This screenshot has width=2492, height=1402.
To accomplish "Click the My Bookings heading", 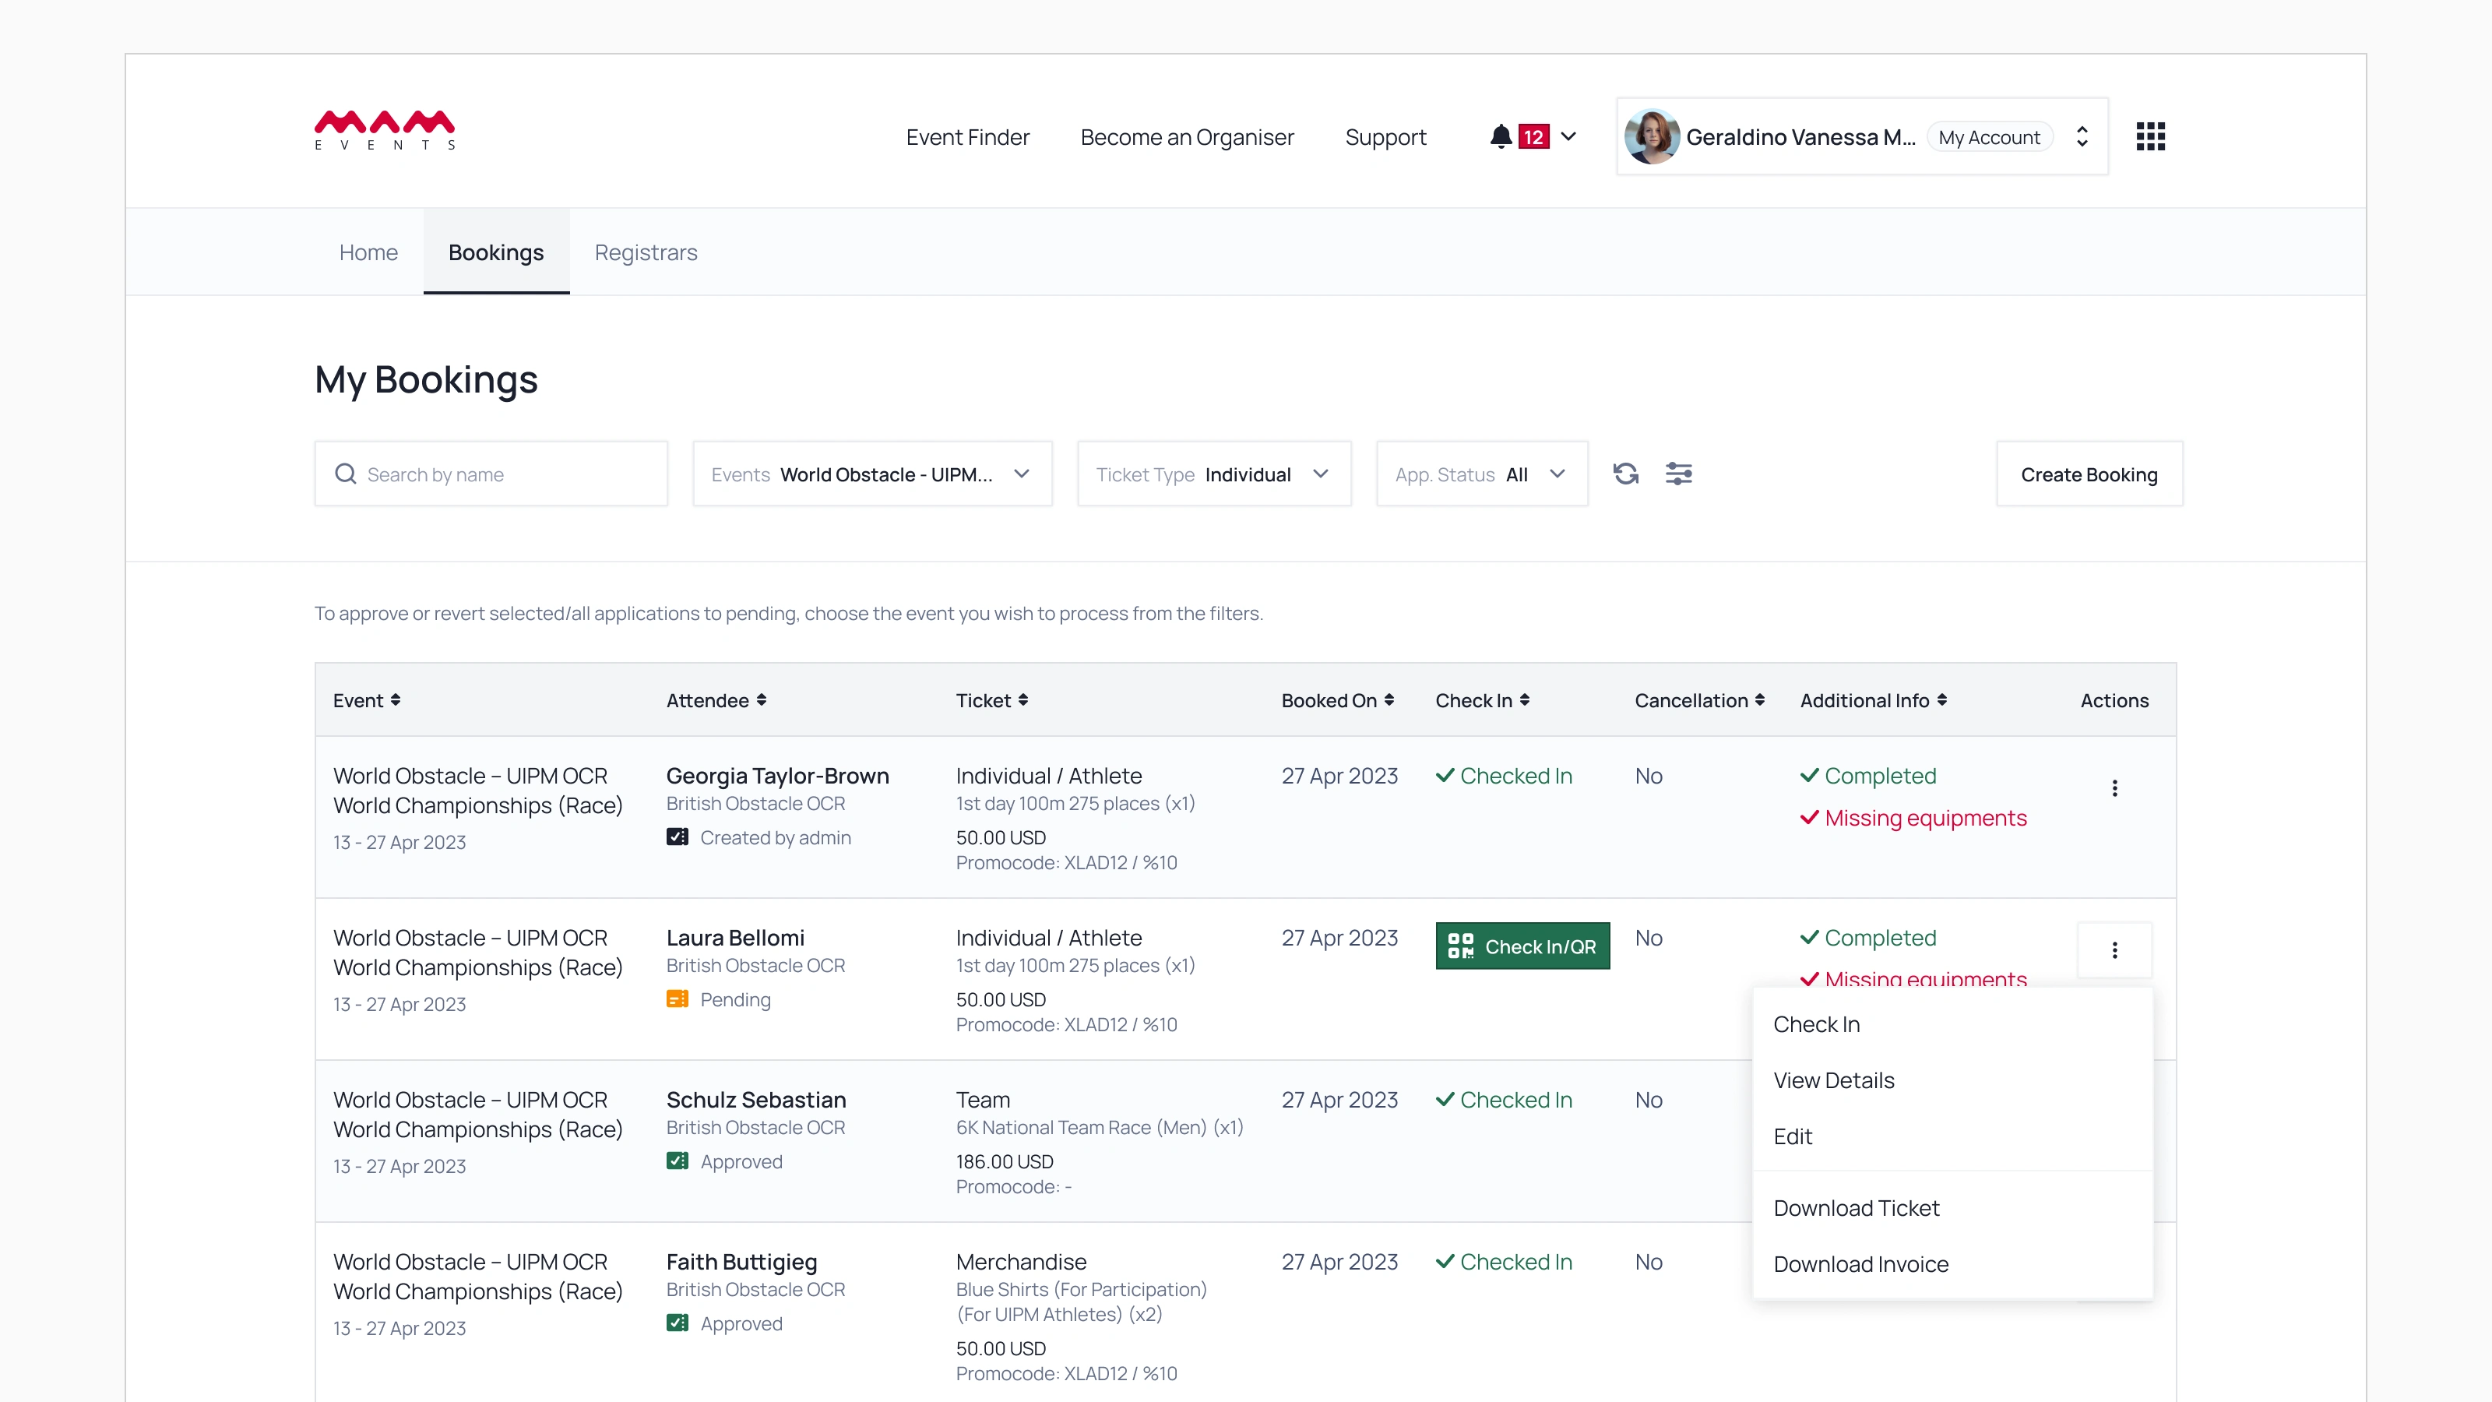I will pyautogui.click(x=426, y=380).
